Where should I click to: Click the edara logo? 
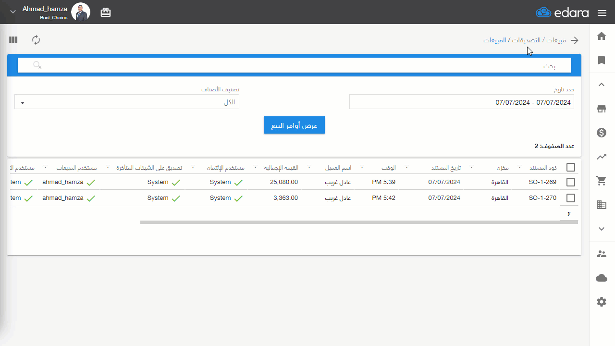(x=562, y=12)
